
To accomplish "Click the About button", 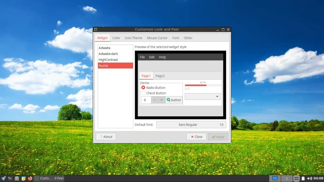I will (106, 137).
